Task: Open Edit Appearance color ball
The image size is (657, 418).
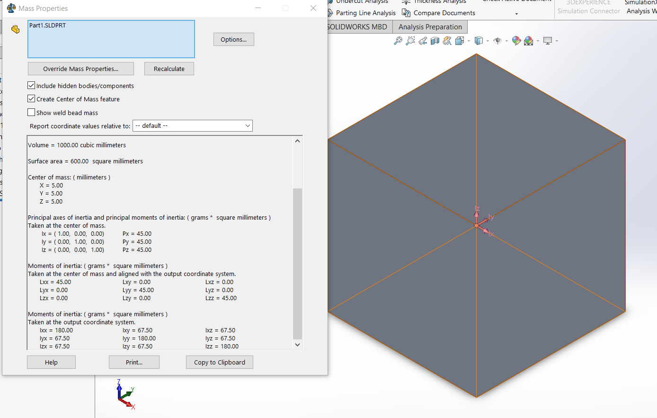Action: [516, 41]
